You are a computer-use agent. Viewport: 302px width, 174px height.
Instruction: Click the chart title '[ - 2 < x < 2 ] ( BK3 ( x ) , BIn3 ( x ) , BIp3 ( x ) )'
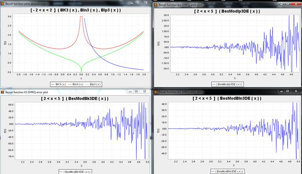pyautogui.click(x=76, y=10)
